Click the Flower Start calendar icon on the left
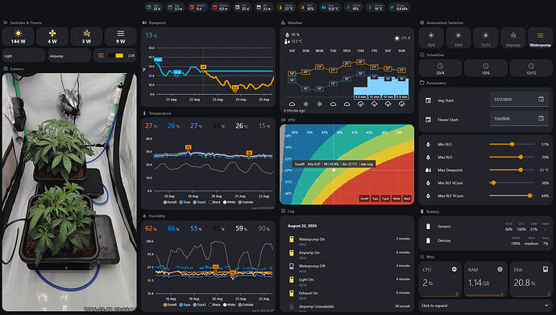 428,120
